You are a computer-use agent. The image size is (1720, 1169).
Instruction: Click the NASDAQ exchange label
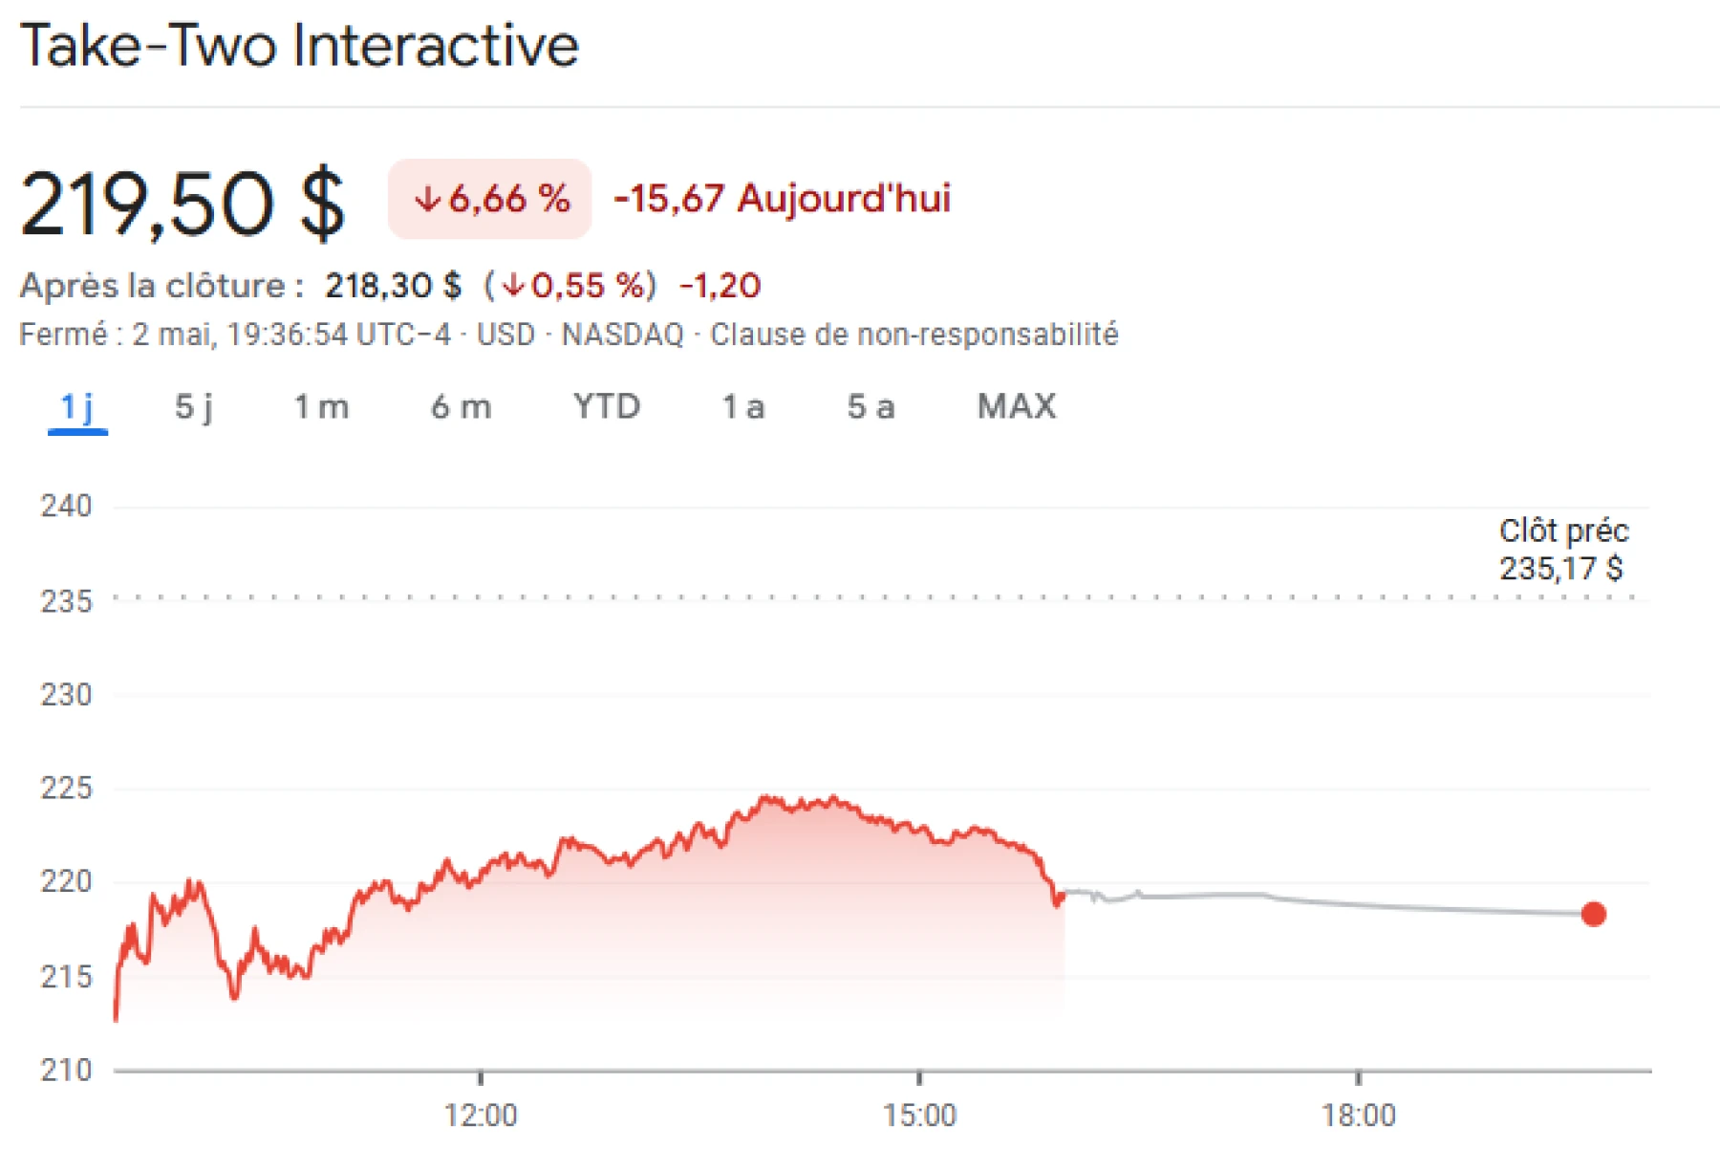pyautogui.click(x=623, y=335)
